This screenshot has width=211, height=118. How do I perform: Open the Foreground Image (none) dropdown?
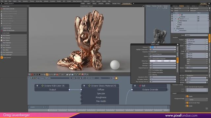[196, 99]
